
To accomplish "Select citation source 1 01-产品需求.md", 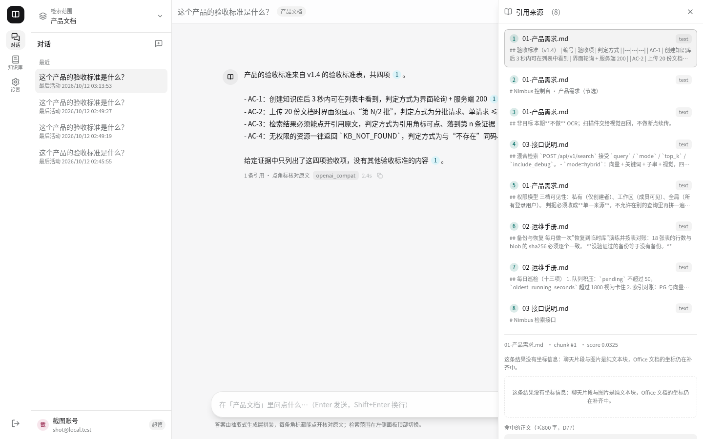I will 600,48.
